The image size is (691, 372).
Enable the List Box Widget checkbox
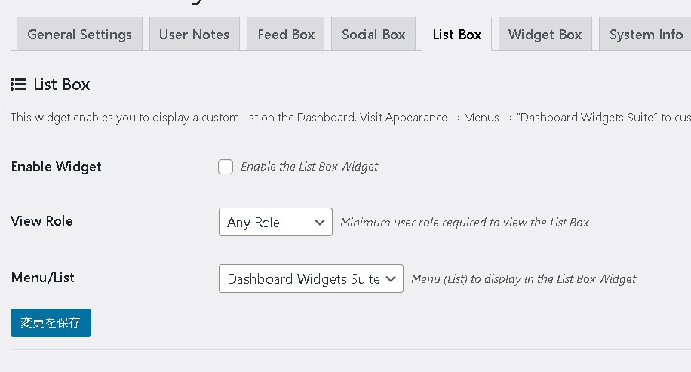[x=226, y=167]
